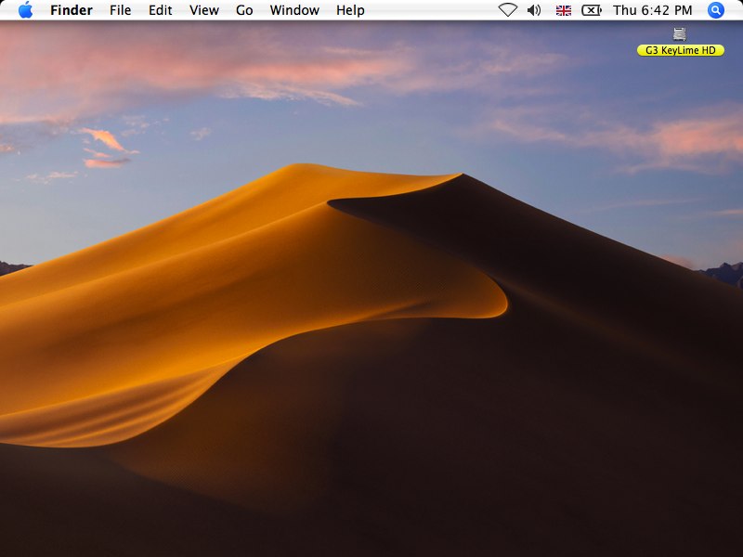Screen dimensions: 743x557
Task: Open the Edit menu
Action: click(x=160, y=10)
